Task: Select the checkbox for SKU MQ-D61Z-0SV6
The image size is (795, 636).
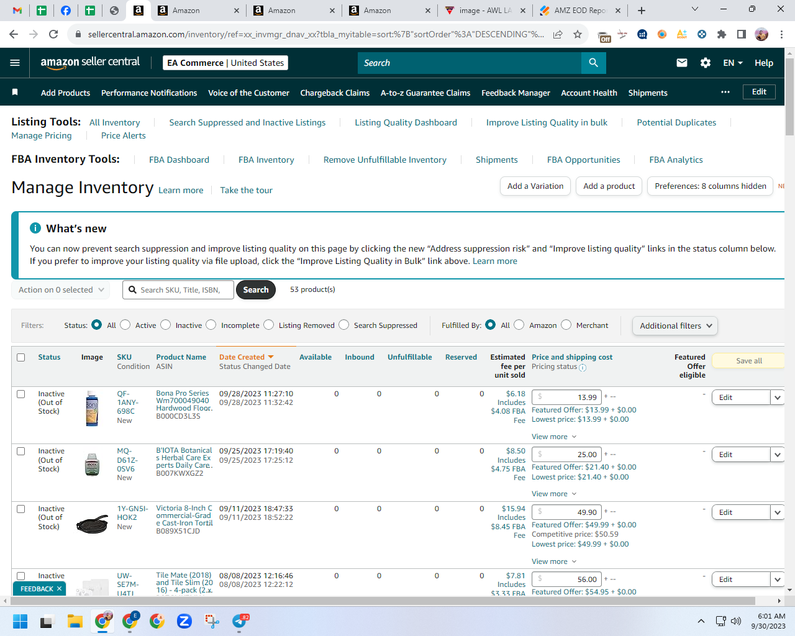Action: pyautogui.click(x=21, y=451)
